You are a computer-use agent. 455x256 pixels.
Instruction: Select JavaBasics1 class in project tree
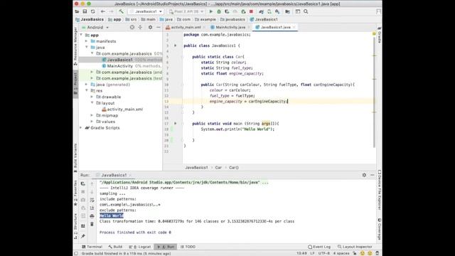pos(120,60)
